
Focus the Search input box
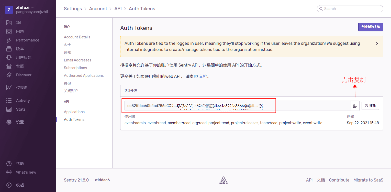(x=350, y=9)
